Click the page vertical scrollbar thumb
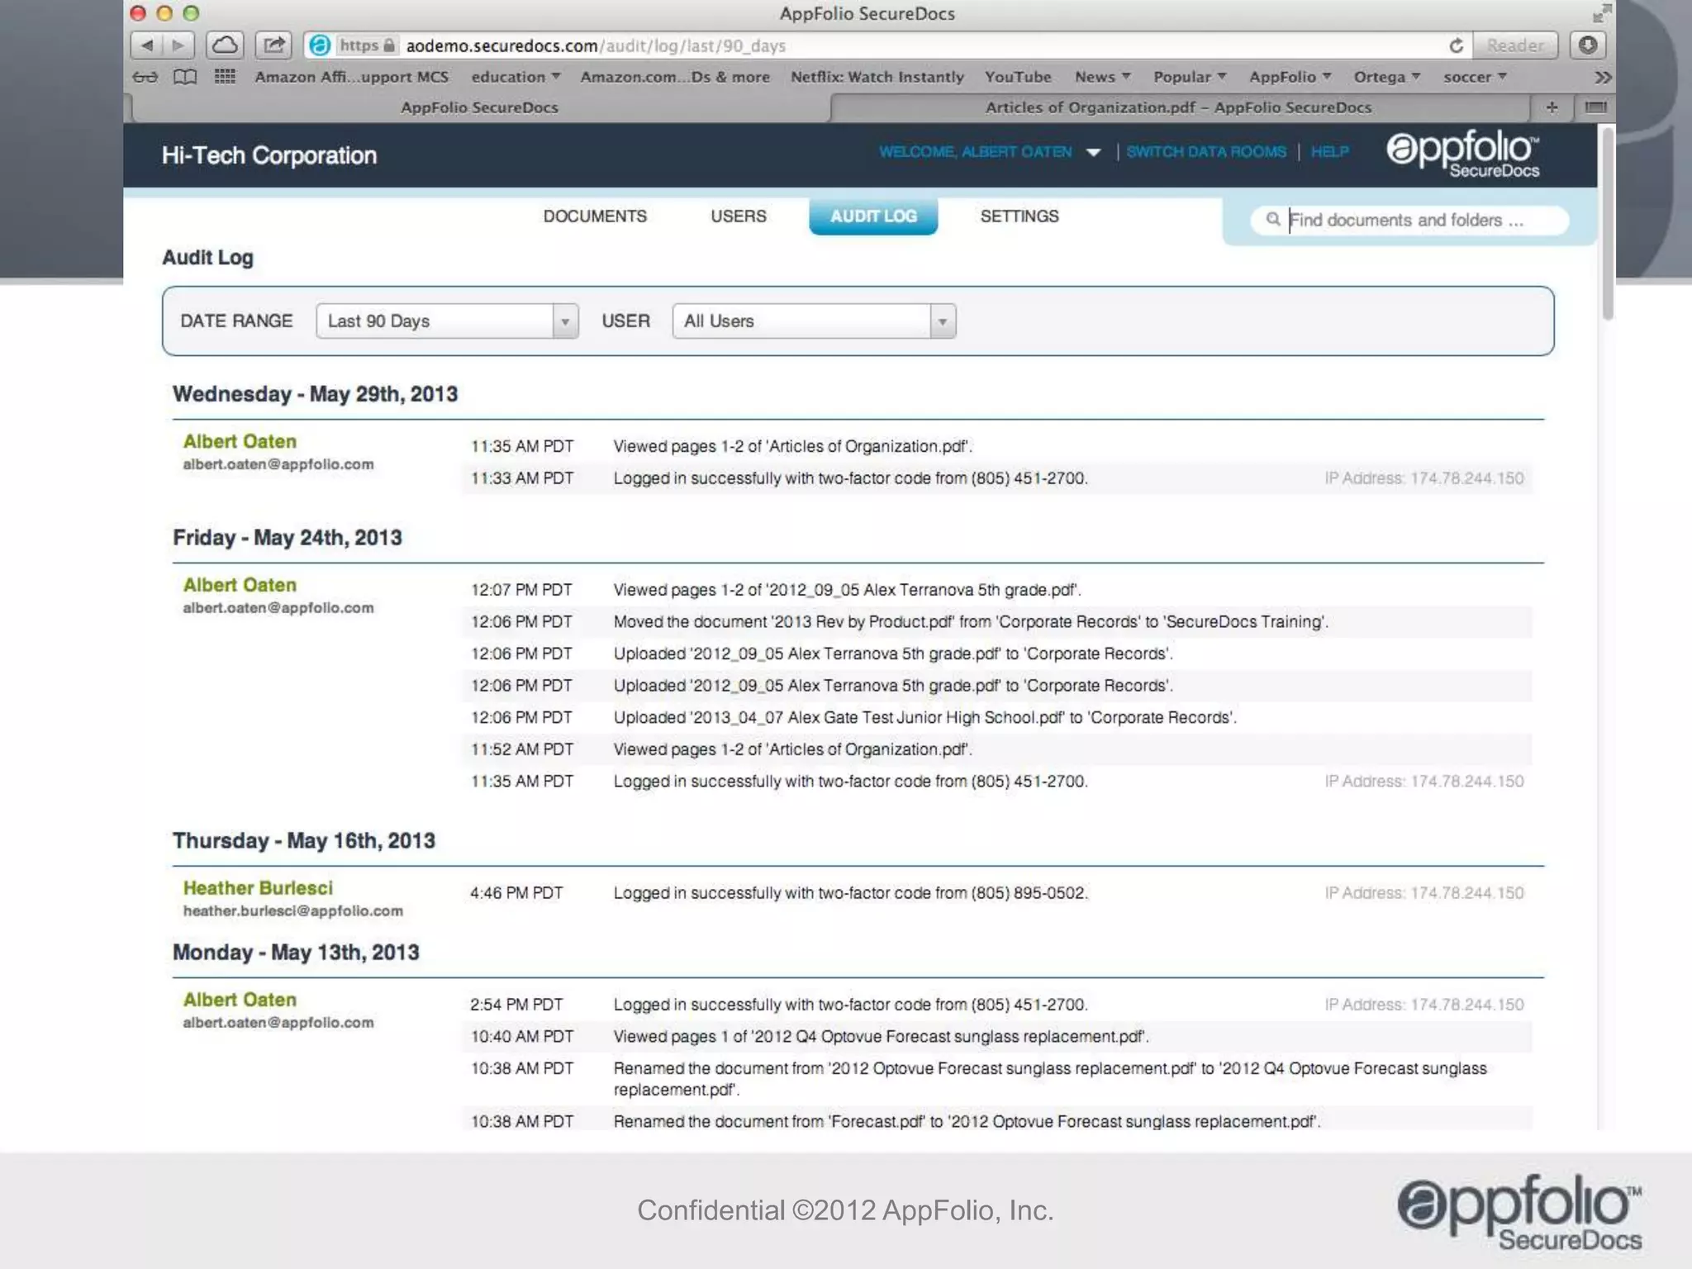1692x1269 pixels. coord(1607,223)
